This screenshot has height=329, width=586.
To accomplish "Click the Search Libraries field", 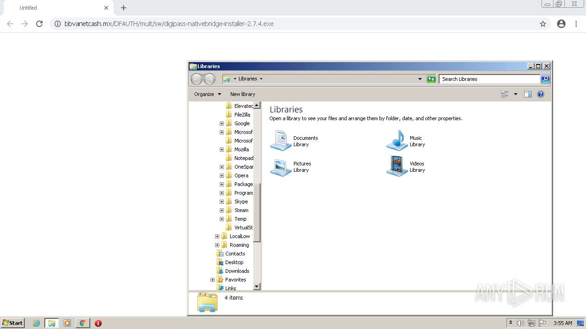I will [x=489, y=79].
